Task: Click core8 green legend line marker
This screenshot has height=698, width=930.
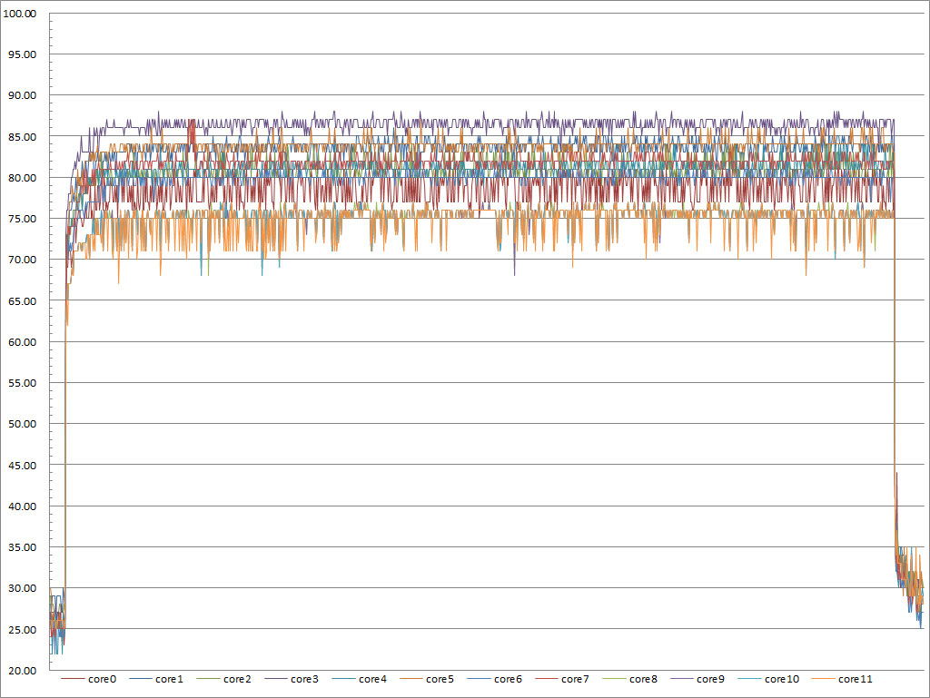Action: click(x=614, y=679)
